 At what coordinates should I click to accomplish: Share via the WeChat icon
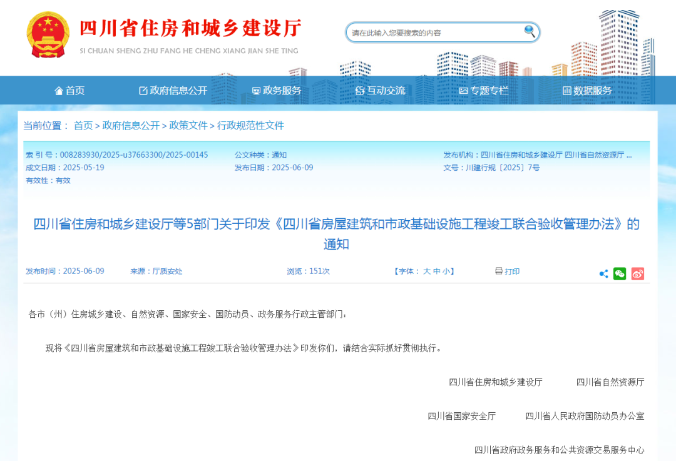620,273
